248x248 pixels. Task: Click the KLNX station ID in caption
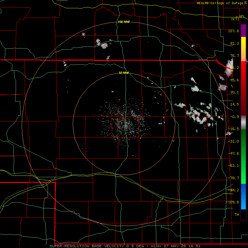[157, 246]
